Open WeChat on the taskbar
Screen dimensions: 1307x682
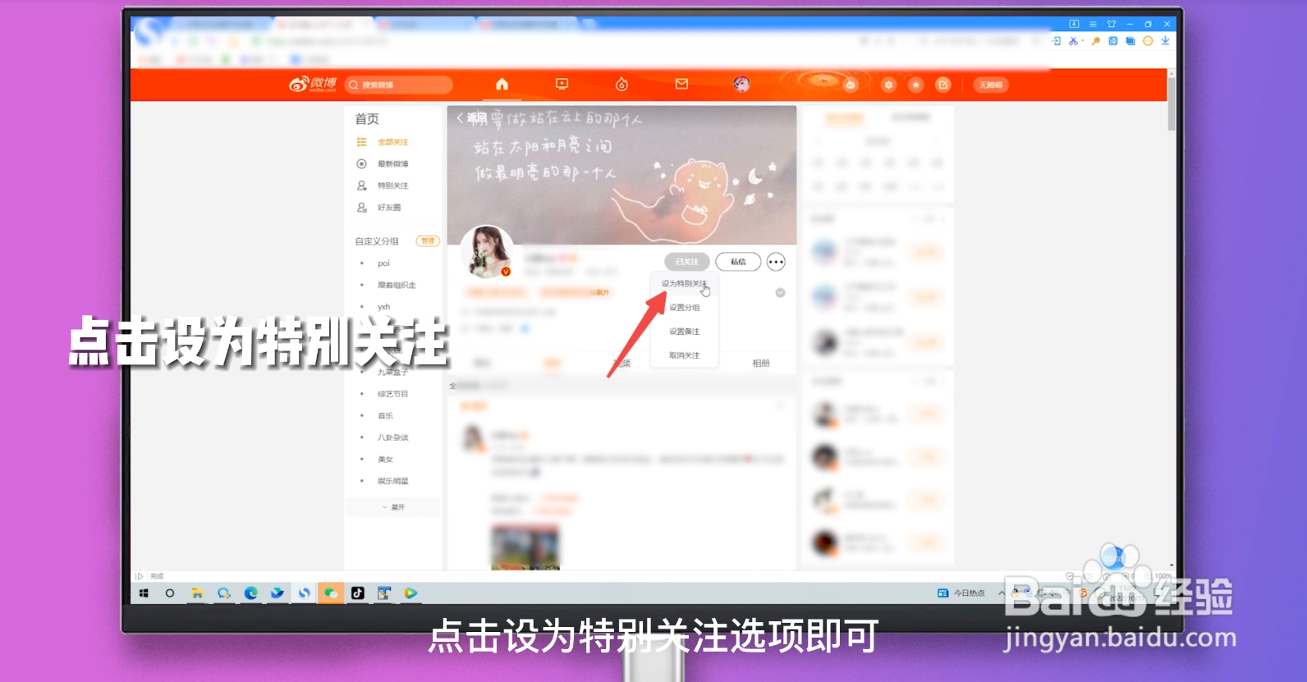coord(331,593)
